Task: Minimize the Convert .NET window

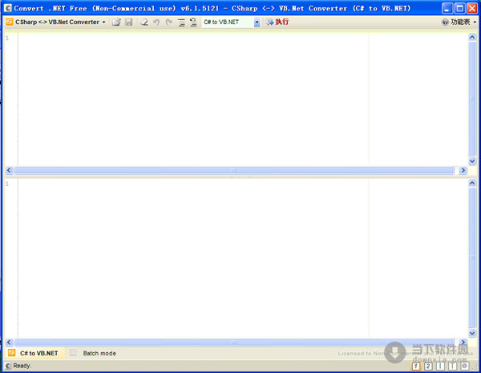Action: tap(447, 8)
